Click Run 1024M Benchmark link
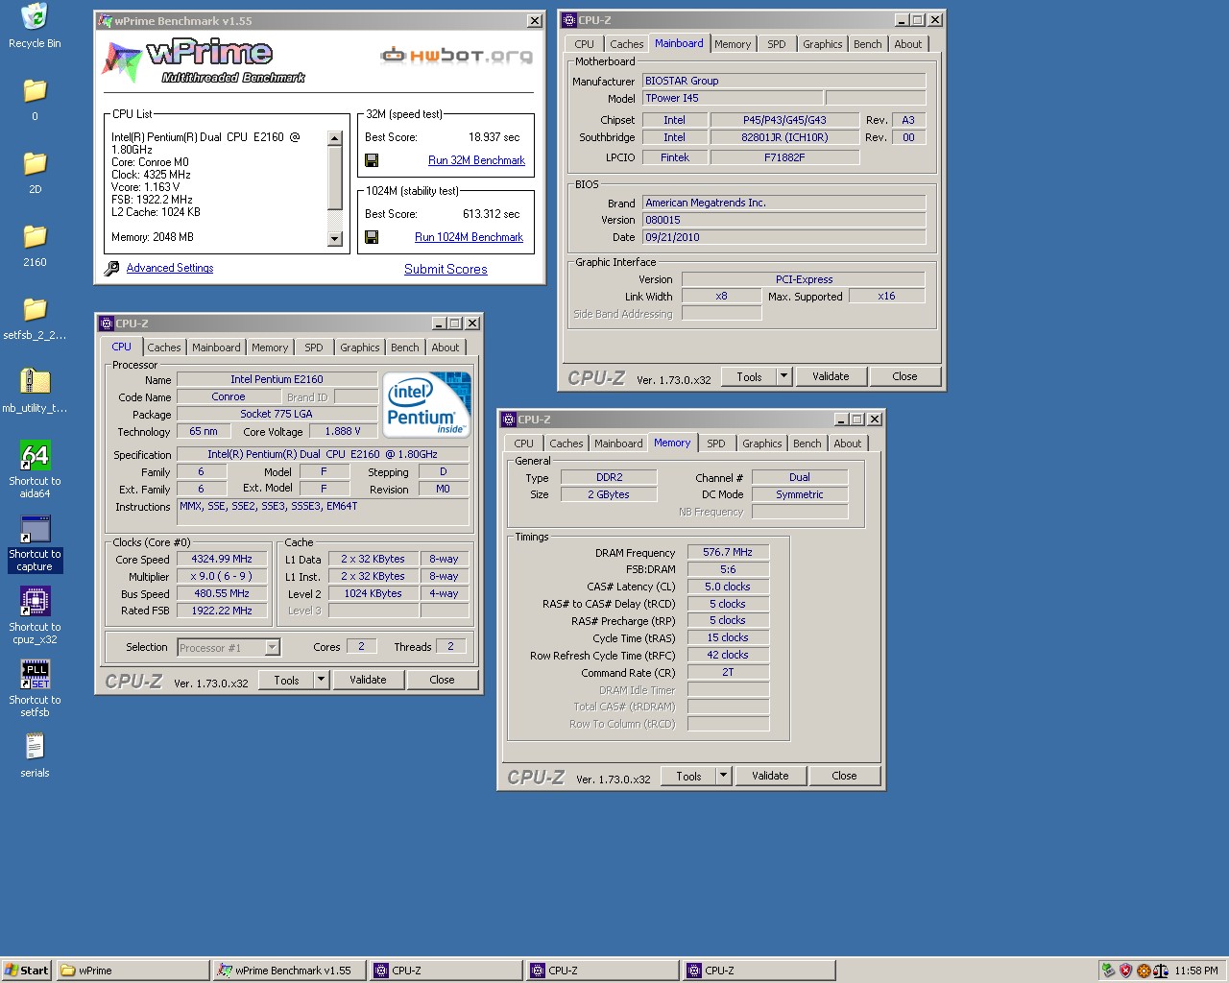The height and width of the screenshot is (983, 1229). click(x=469, y=237)
